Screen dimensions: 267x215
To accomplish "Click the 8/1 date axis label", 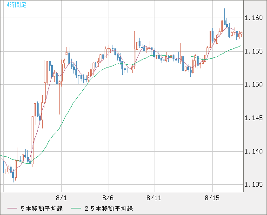I will coord(61,198).
